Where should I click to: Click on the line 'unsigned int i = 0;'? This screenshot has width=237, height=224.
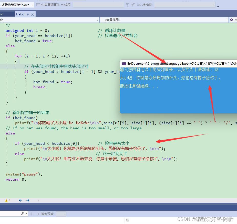tap(27, 31)
